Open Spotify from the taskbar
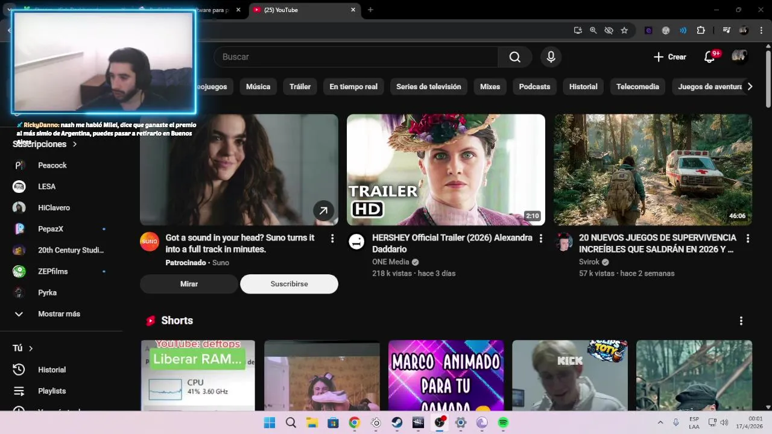 pos(503,423)
